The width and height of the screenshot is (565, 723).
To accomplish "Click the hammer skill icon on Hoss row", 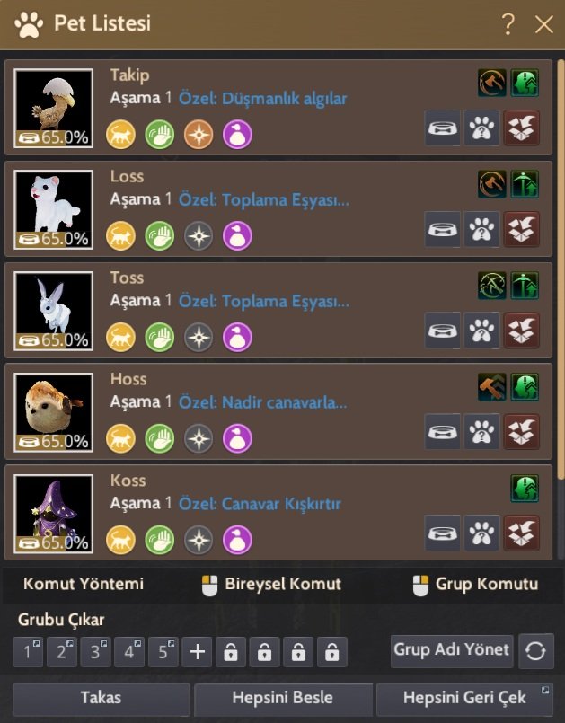I will (x=491, y=387).
